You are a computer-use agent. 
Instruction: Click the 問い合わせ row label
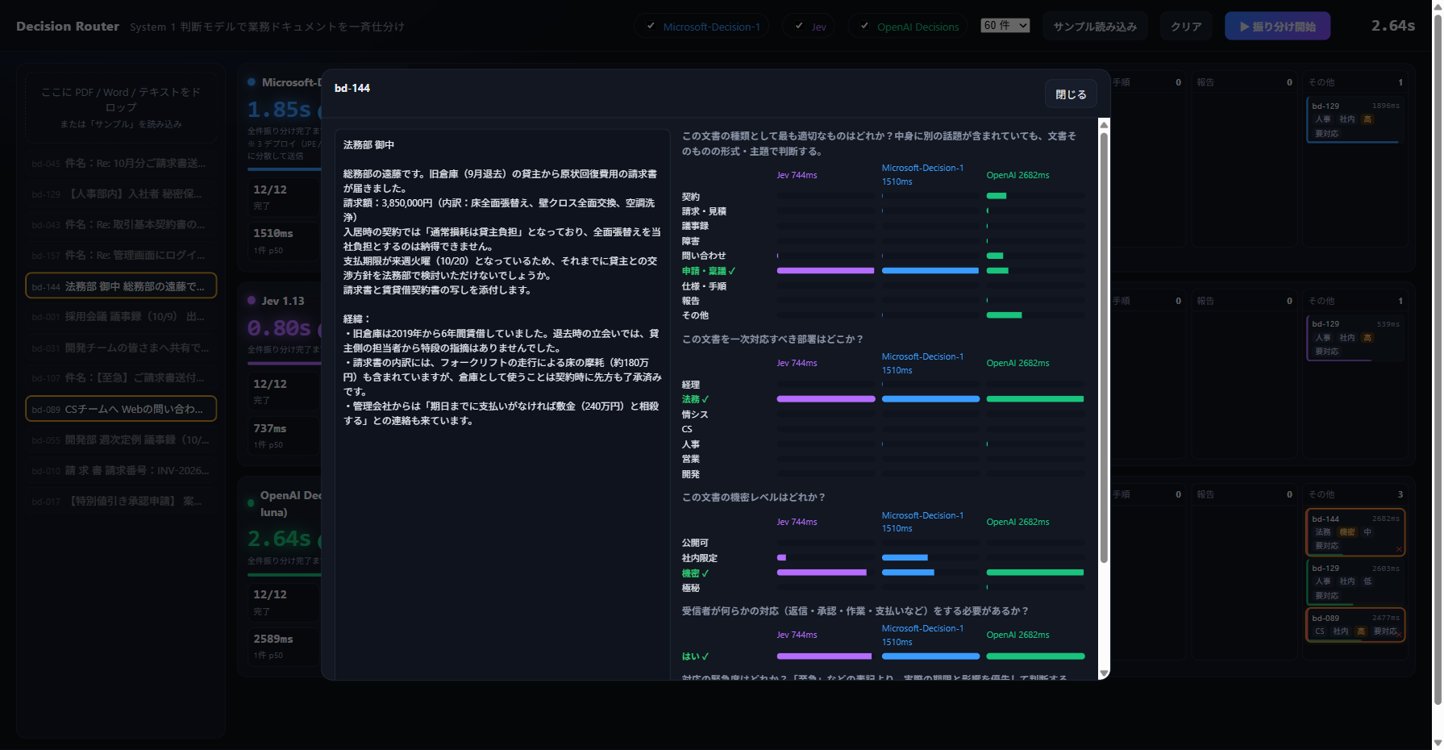pos(704,256)
